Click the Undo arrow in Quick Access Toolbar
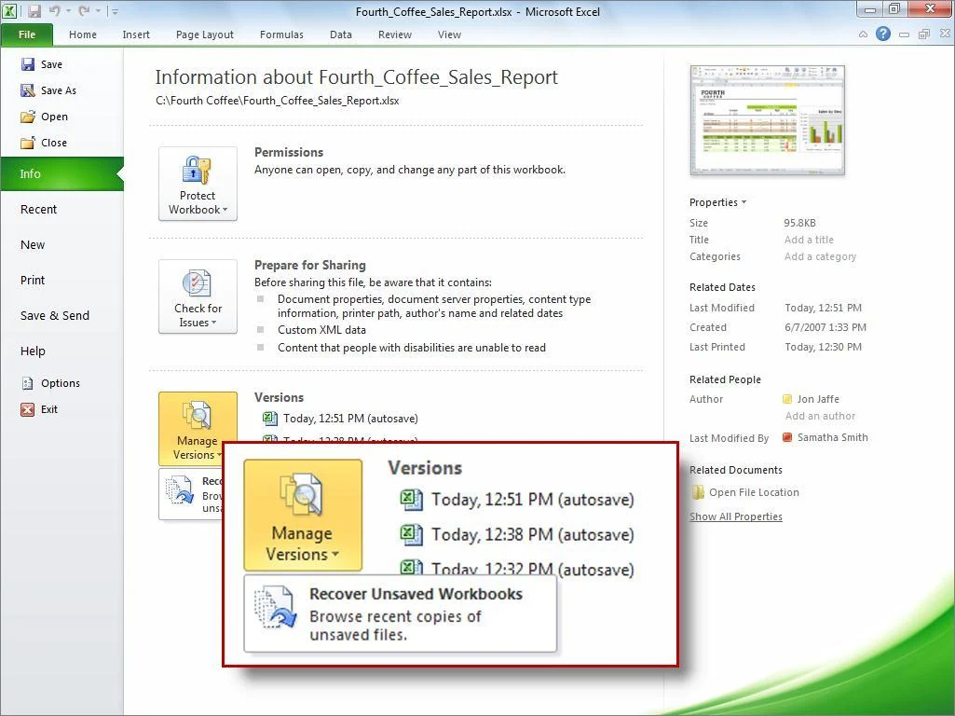The image size is (955, 716). (54, 10)
